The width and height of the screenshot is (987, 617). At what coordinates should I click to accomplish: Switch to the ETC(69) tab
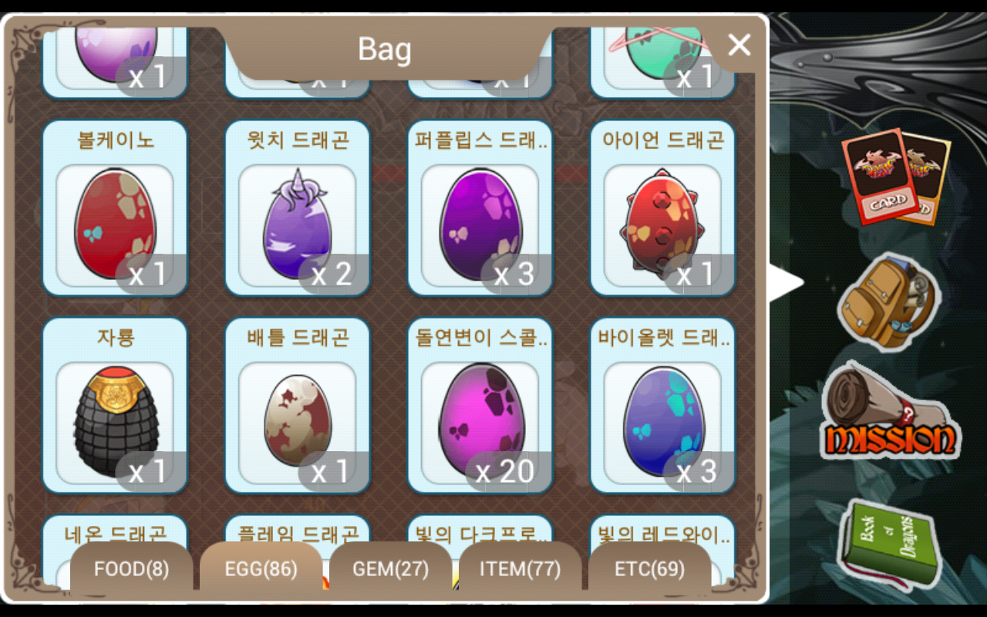pos(650,569)
